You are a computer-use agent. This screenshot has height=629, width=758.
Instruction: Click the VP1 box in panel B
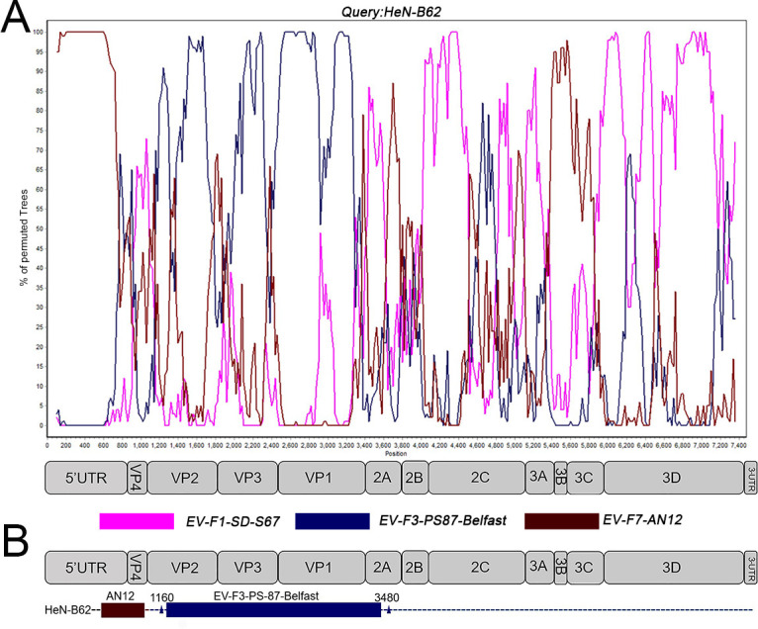[322, 567]
